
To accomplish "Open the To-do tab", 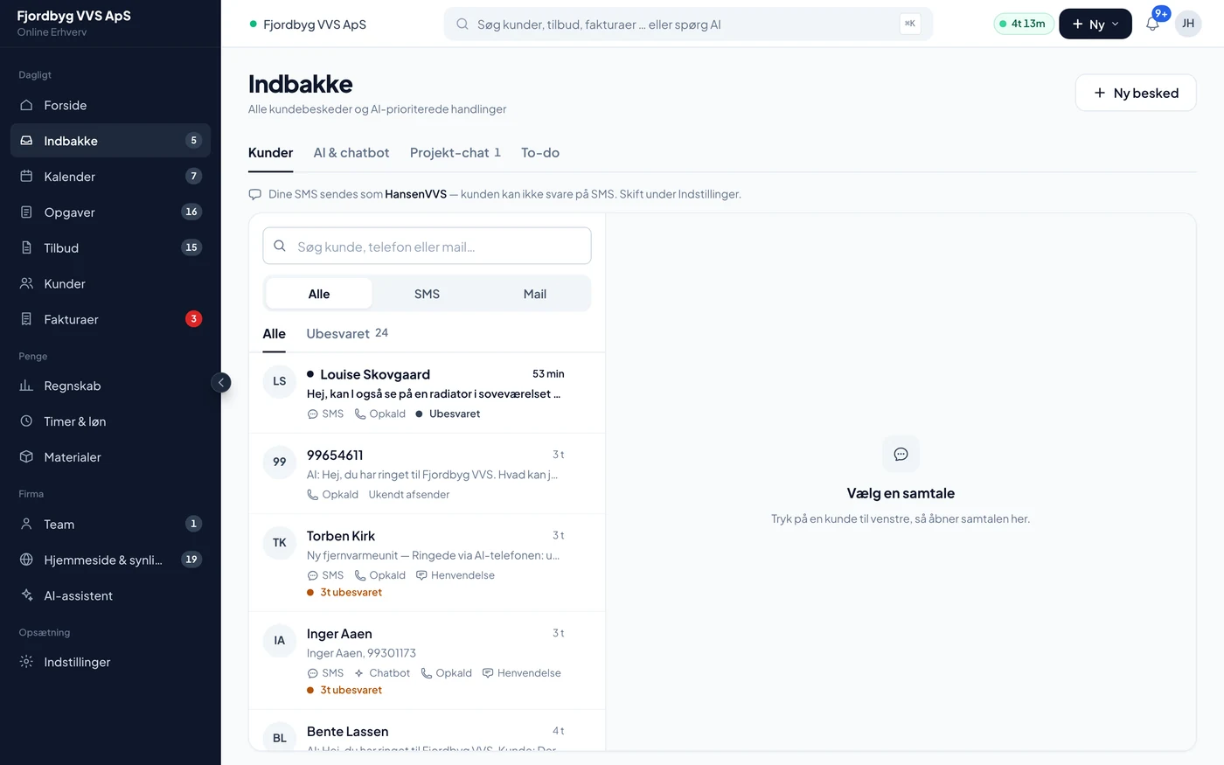I will pyautogui.click(x=540, y=153).
